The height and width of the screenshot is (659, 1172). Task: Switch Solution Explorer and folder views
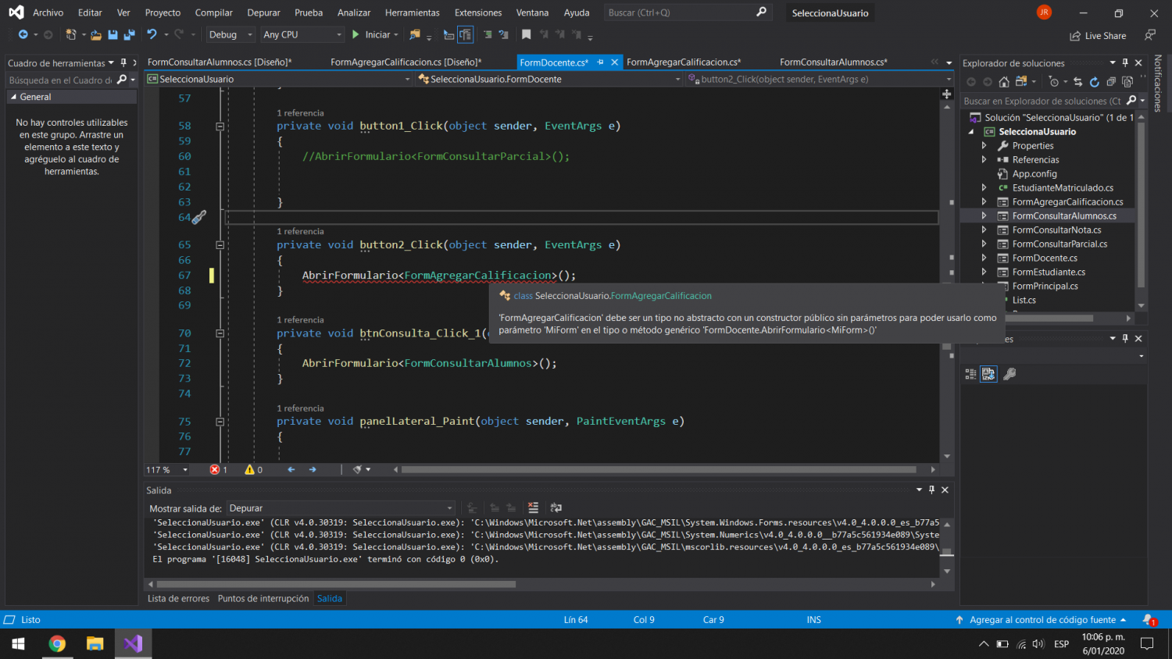coord(1020,82)
